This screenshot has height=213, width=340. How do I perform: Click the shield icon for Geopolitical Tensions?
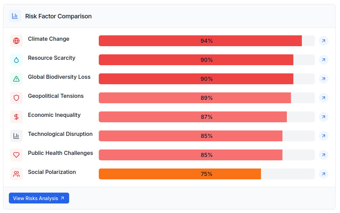point(16,98)
